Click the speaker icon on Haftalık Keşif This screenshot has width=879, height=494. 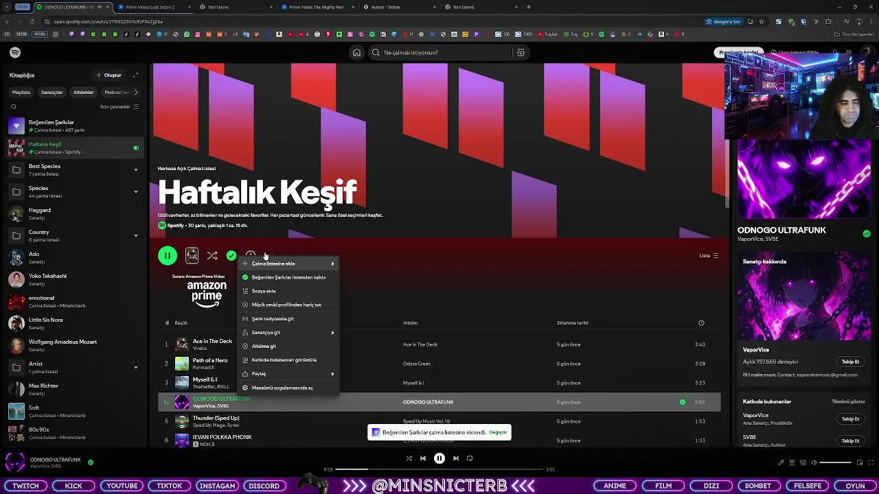pyautogui.click(x=136, y=148)
